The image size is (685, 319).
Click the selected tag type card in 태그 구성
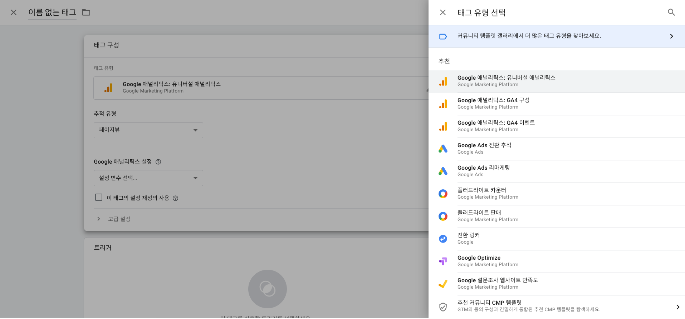[x=261, y=88]
